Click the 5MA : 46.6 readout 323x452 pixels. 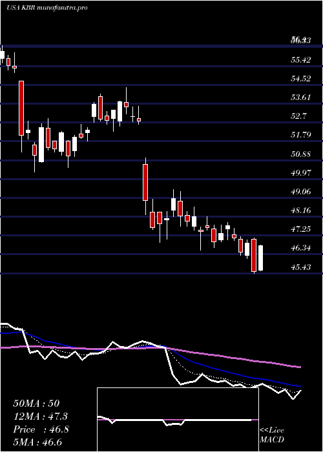[37, 442]
